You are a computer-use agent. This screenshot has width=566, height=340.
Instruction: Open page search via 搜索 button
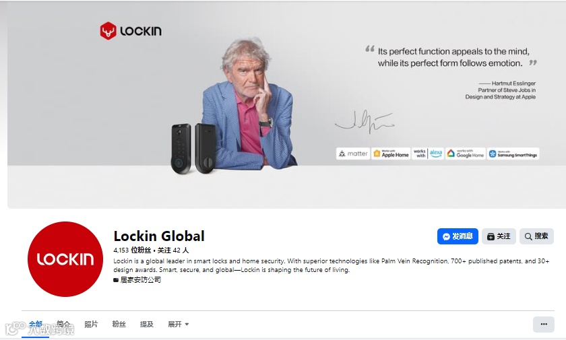point(536,236)
